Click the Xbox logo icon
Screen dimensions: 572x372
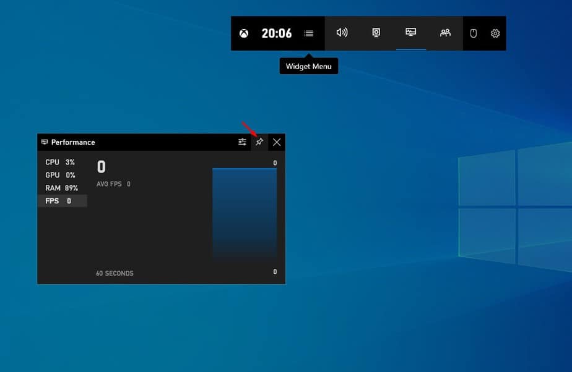(244, 33)
